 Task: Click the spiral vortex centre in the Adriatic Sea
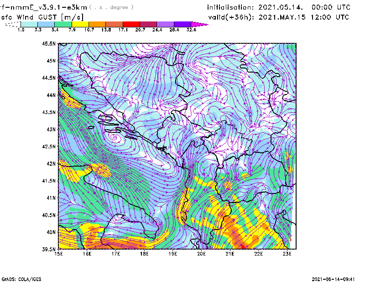114,137
